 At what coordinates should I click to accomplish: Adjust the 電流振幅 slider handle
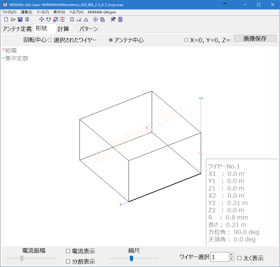pyautogui.click(x=22, y=258)
